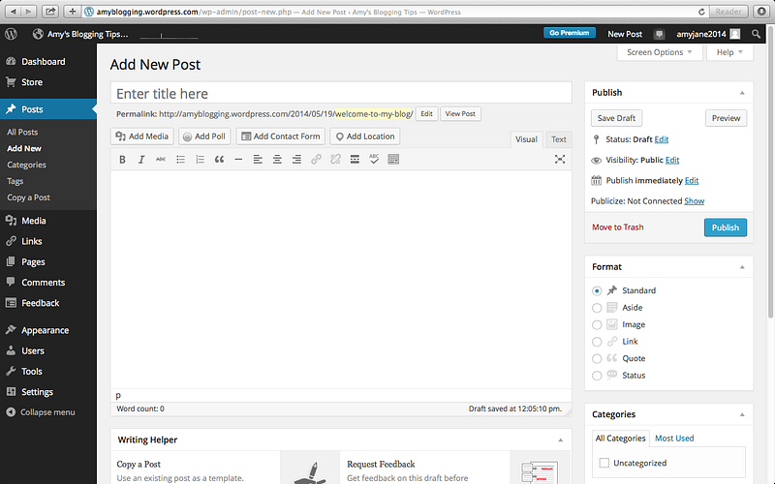Remove link using broken chain icon
The image size is (775, 484).
[x=335, y=159]
